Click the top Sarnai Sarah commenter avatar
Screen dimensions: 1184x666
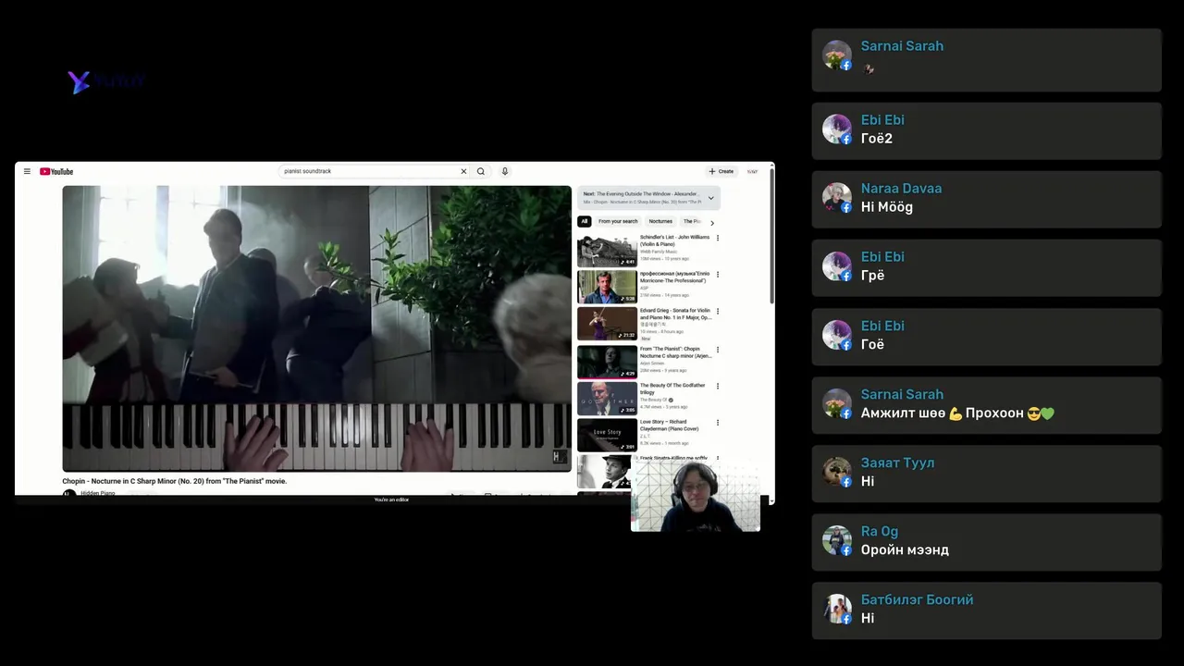coord(837,55)
